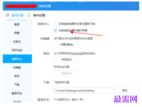Open the 接待设置 tab
Viewport: 142px width, 107px height.
pyautogui.click(x=39, y=15)
